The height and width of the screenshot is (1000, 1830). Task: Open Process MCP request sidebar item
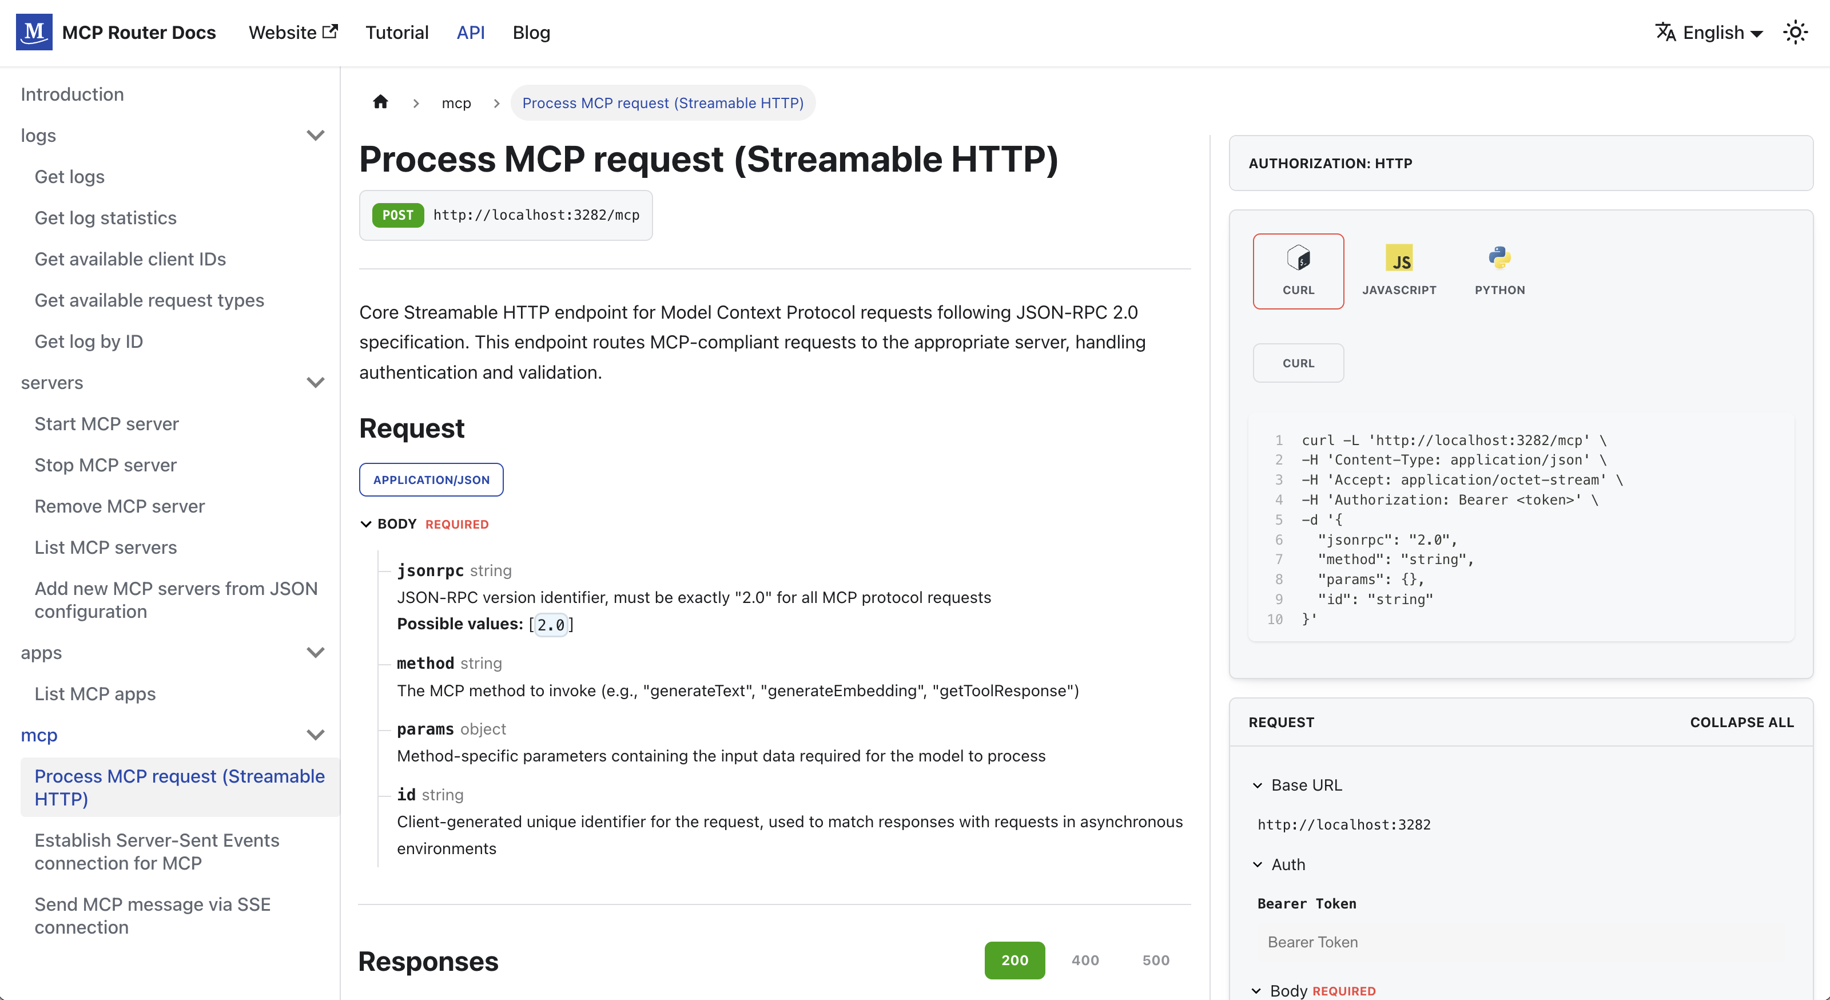click(180, 788)
